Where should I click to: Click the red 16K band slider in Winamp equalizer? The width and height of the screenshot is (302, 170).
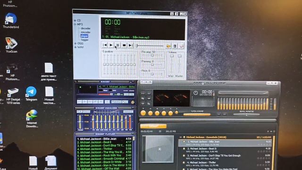tap(130, 122)
